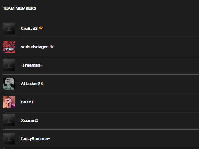This screenshot has width=199, height=149.
Task: Select BnTeT username
Action: point(27,102)
